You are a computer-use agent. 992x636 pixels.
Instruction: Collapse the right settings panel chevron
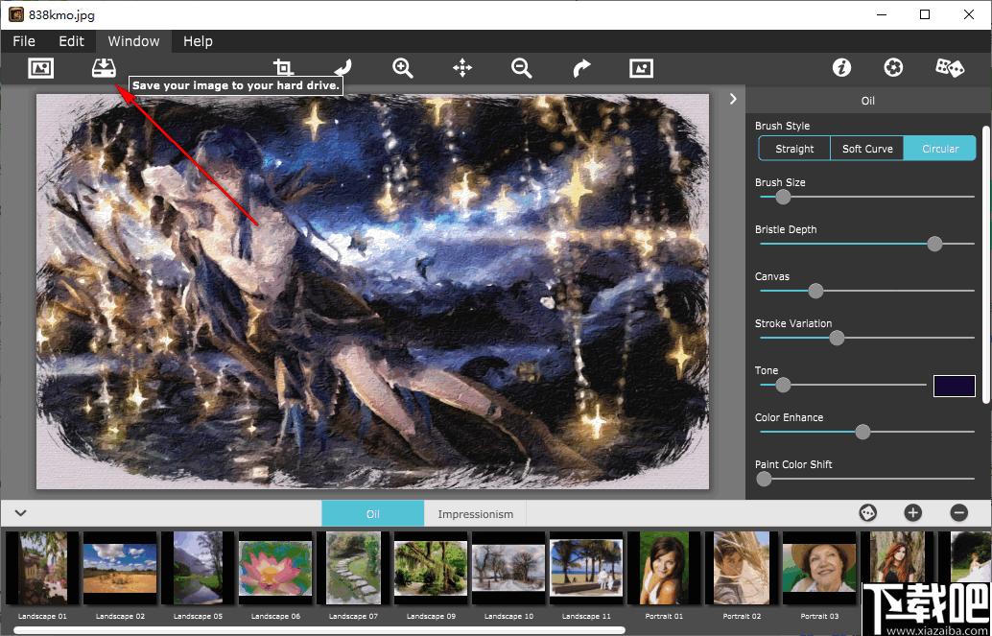coord(733,99)
